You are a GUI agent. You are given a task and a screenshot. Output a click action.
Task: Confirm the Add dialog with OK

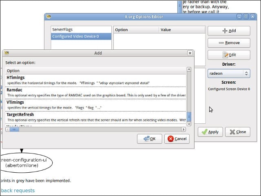[150, 139]
